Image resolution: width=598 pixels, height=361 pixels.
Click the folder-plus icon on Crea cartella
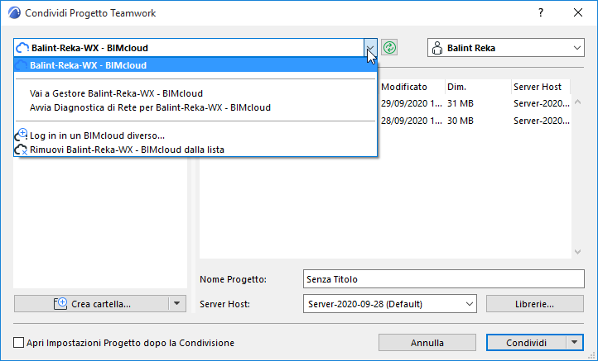[60, 304]
